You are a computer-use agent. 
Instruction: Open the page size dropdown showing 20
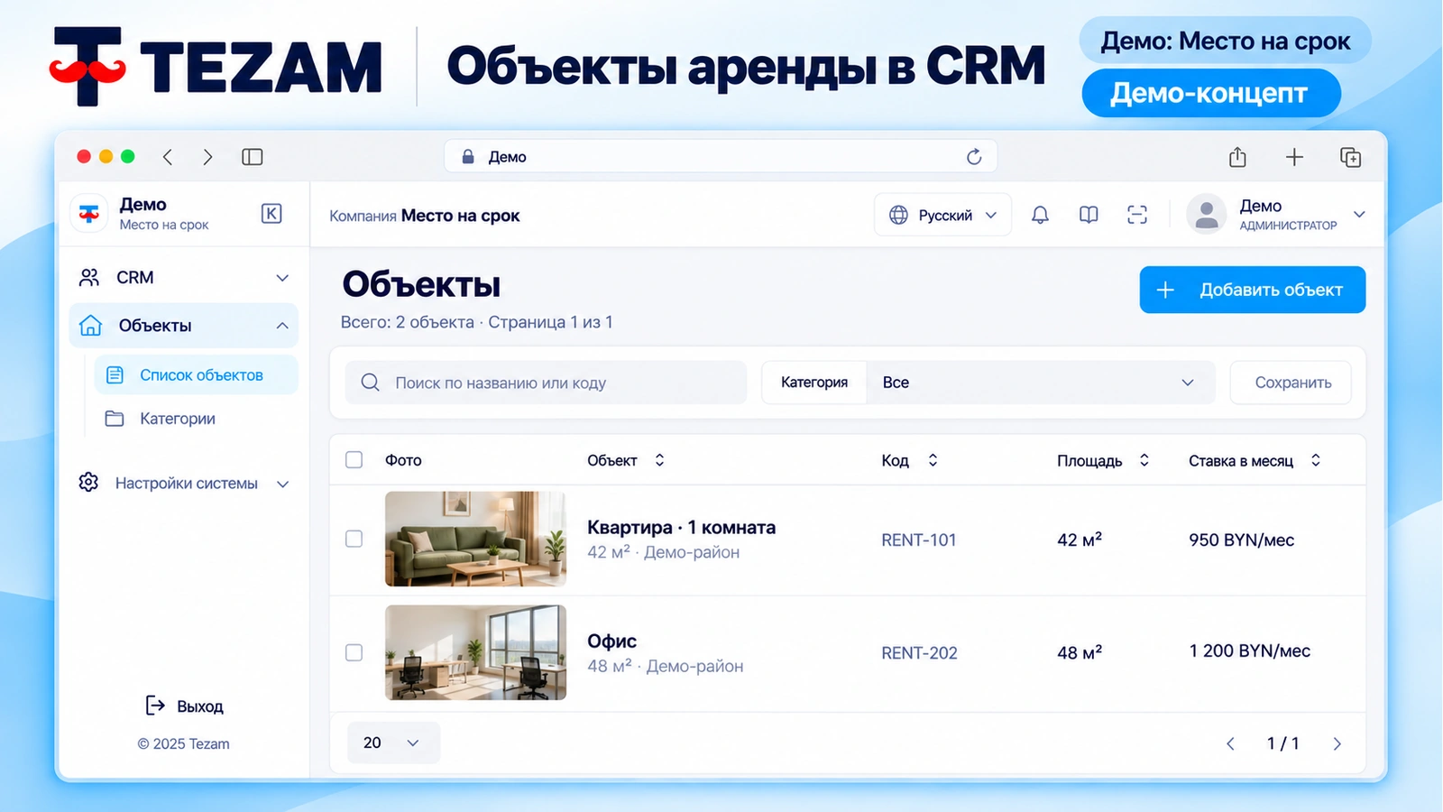point(393,743)
